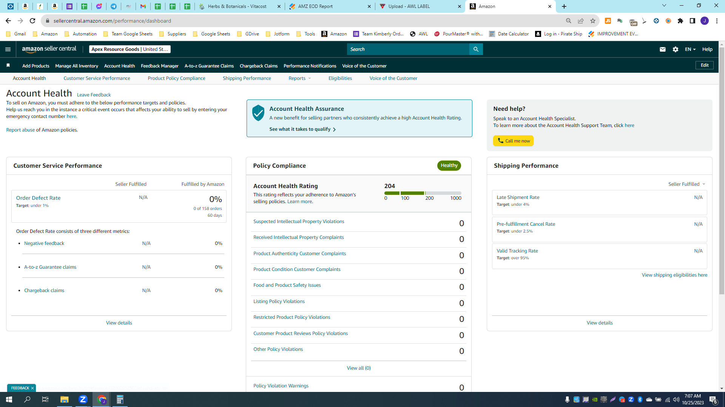The height and width of the screenshot is (407, 725).
Task: Open Windows Start menu
Action: coord(9,399)
